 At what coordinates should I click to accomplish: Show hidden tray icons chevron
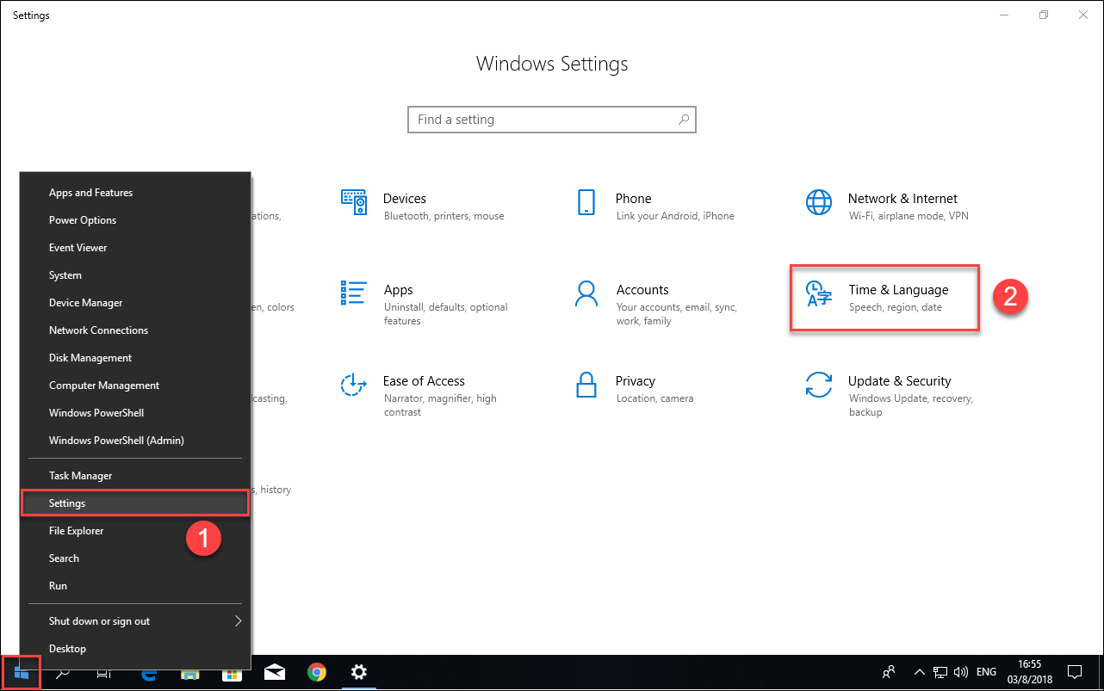[x=920, y=672]
